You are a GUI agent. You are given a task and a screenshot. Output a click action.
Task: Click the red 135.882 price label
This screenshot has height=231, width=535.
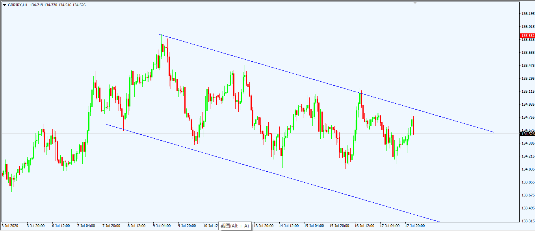(x=528, y=36)
